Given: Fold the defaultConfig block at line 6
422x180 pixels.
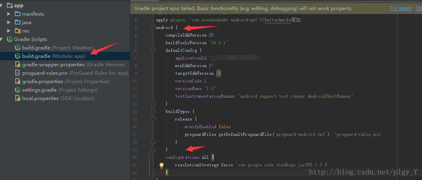Looking at the screenshot, I should (x=154, y=50).
